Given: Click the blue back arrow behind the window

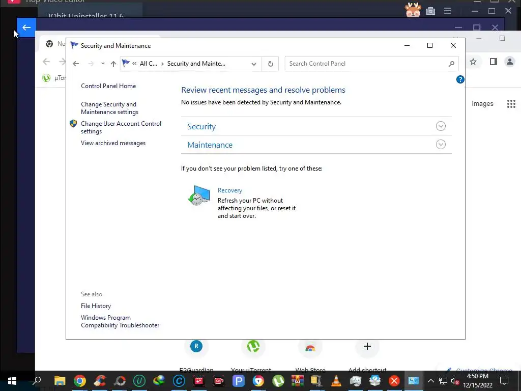Looking at the screenshot, I should click(x=26, y=27).
